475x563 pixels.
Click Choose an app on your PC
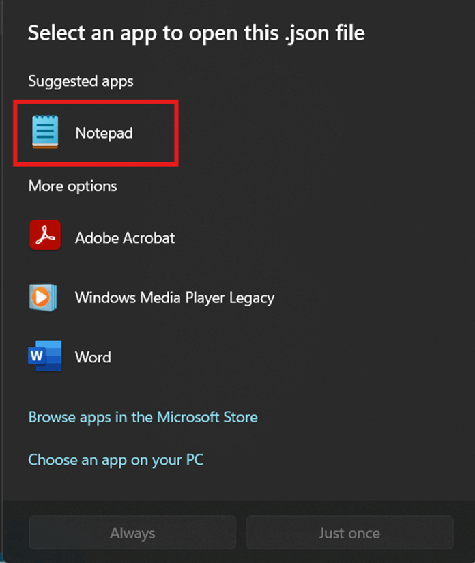[x=115, y=460]
